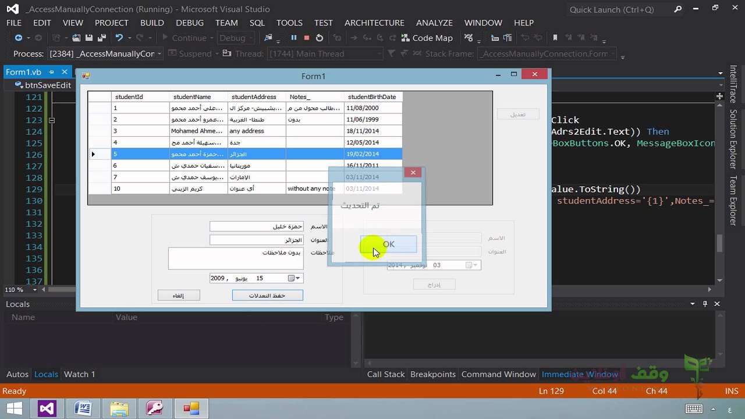Image resolution: width=745 pixels, height=419 pixels.
Task: Click the Stop Debugging red square
Action: [307, 38]
